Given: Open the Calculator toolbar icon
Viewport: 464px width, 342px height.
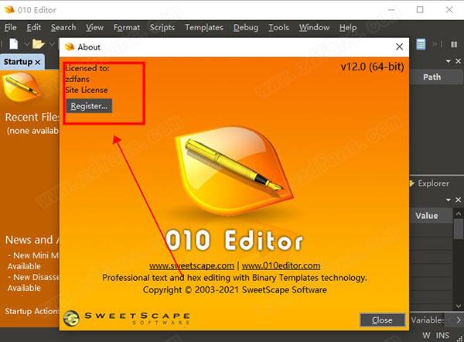Looking at the screenshot, I should click(421, 44).
